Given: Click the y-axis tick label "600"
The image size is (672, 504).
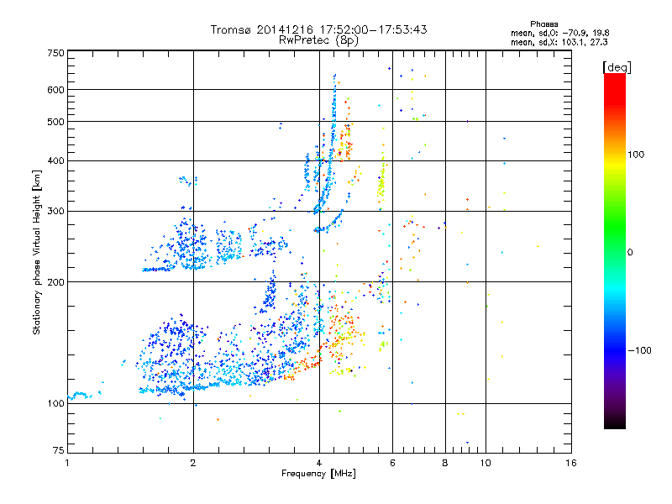Looking at the screenshot, I should click(x=56, y=90).
